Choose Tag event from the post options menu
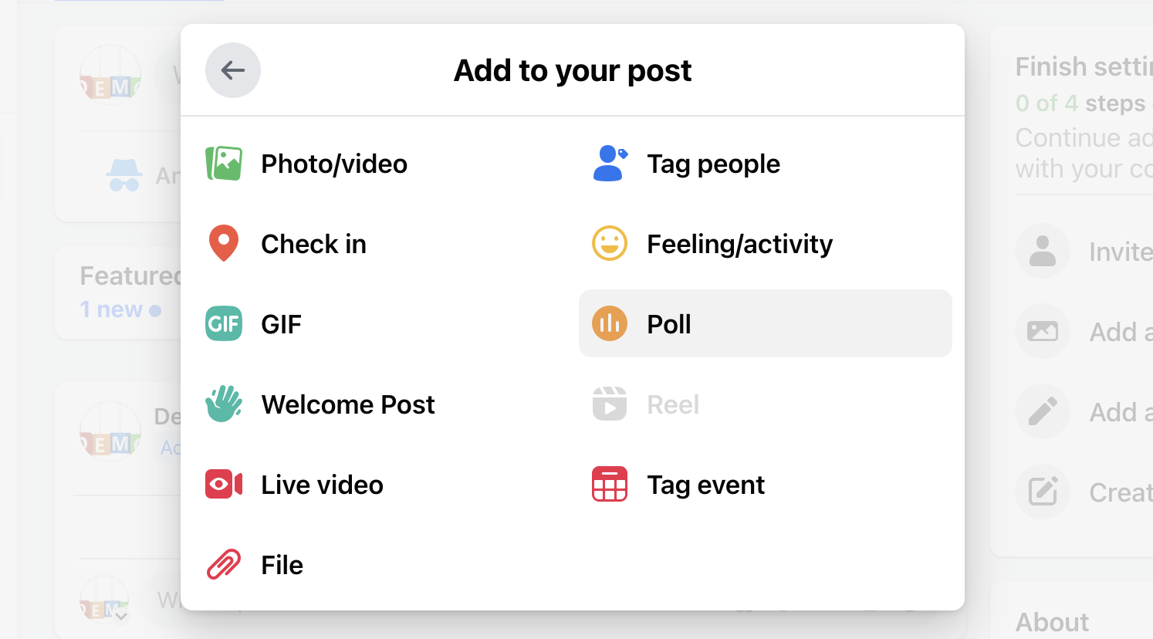The height and width of the screenshot is (639, 1153). click(705, 484)
